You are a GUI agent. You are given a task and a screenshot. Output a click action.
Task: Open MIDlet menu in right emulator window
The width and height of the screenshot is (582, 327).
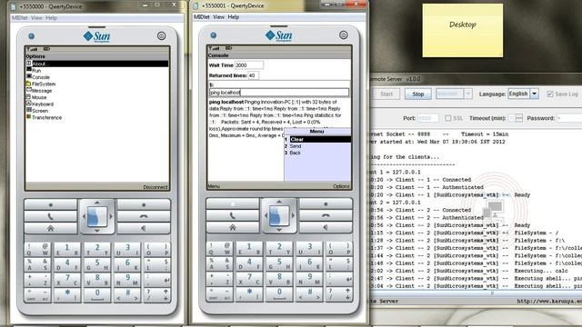(x=202, y=17)
